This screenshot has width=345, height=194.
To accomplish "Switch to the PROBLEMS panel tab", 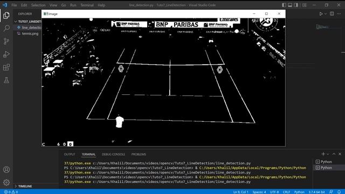I will point(139,154).
